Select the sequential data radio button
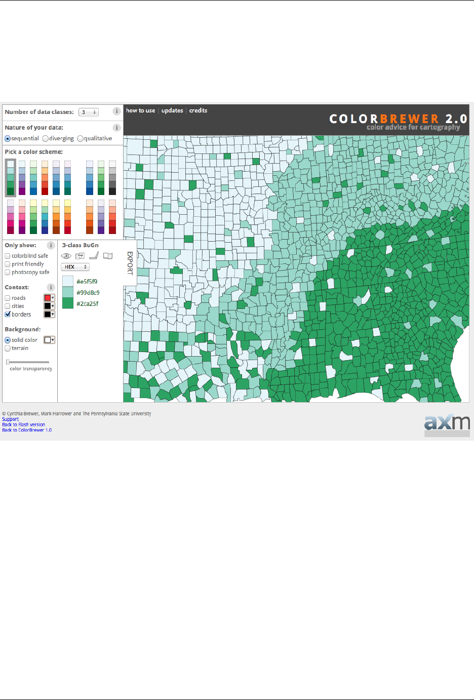Screen dimensions: 474x700 8,139
